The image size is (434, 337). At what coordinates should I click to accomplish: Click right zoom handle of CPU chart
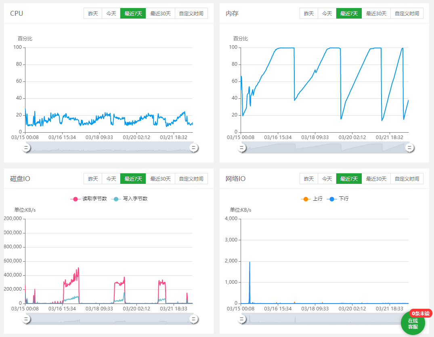(x=194, y=148)
